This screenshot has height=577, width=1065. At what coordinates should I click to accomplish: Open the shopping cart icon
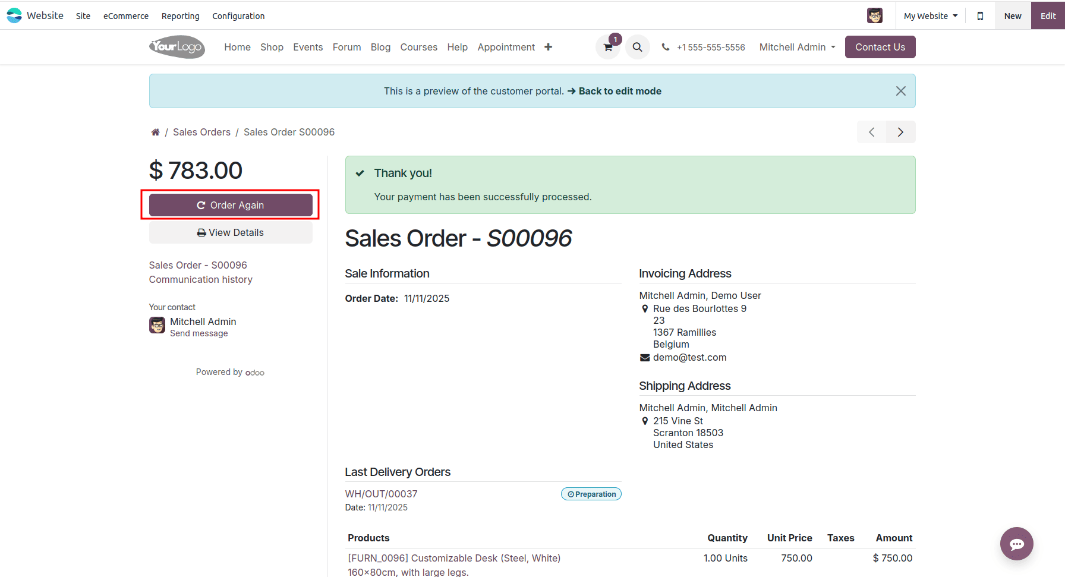[x=607, y=47]
